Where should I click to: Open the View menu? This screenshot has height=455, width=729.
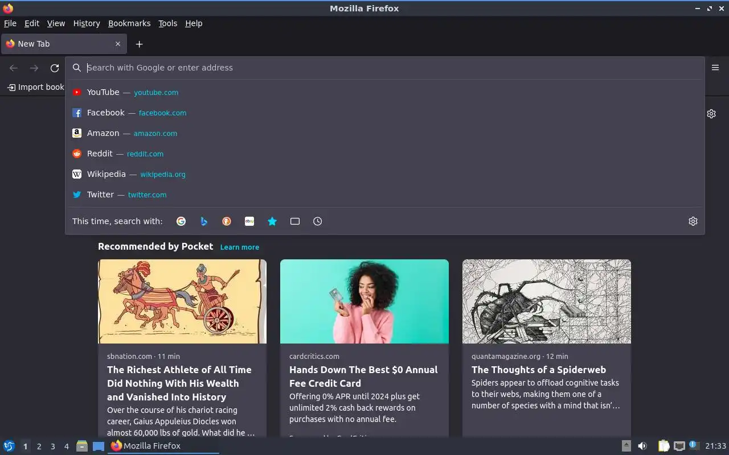(x=56, y=23)
